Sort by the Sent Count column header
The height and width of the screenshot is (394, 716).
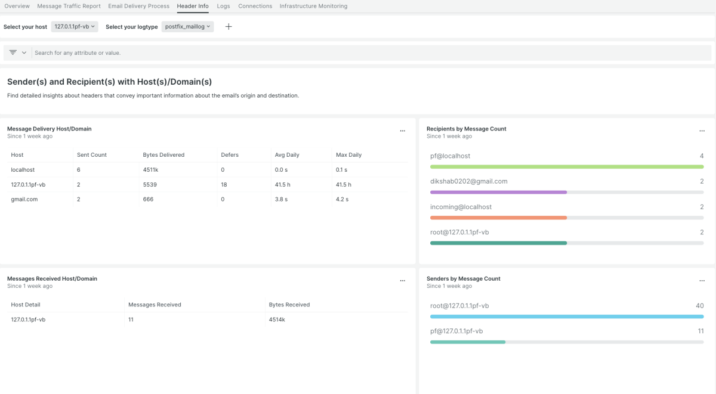(92, 155)
